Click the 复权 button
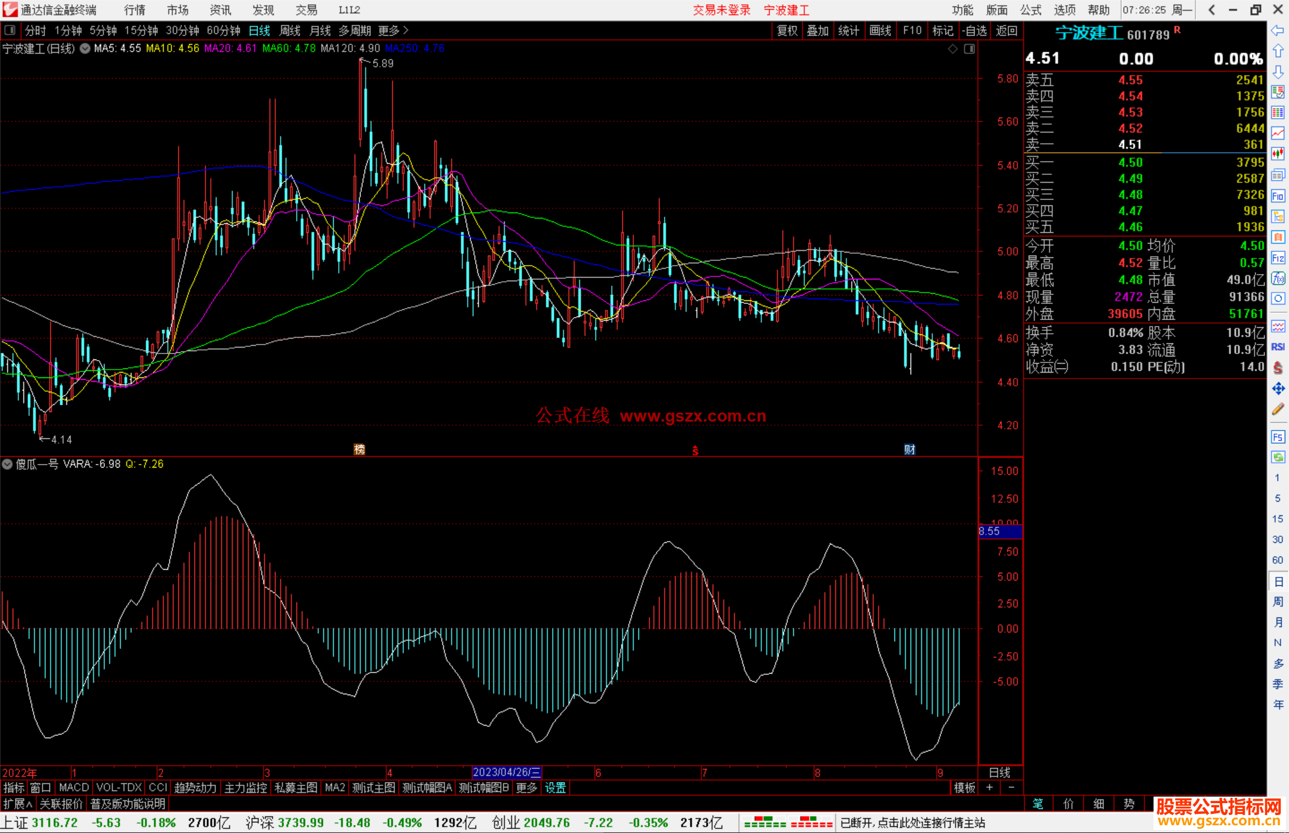Image resolution: width=1289 pixels, height=833 pixels. (787, 30)
